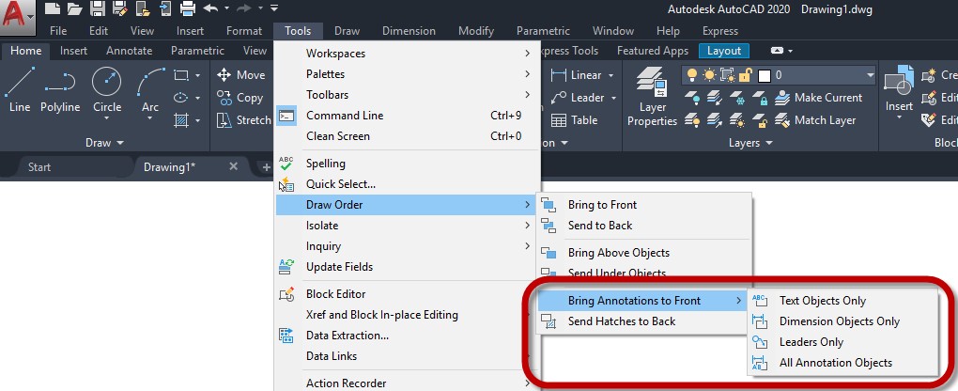Screen dimensions: 958x391
Task: Select the Rectangle tool icon
Action: click(181, 75)
